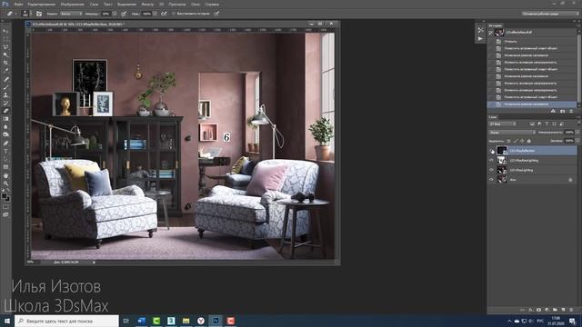Select the Gradient tool
The image size is (582, 327).
(5, 119)
